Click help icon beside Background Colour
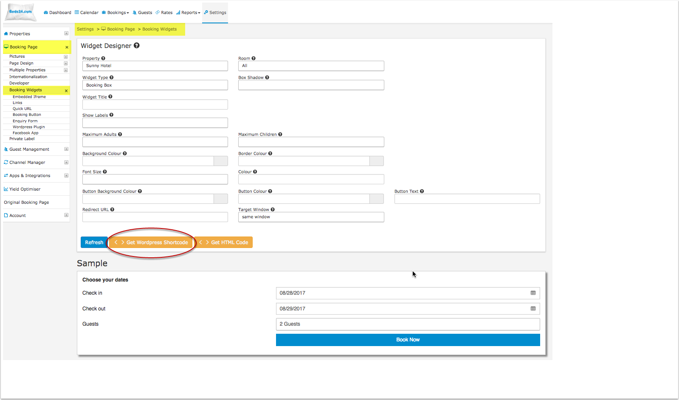The width and height of the screenshot is (679, 400). pyautogui.click(x=125, y=154)
